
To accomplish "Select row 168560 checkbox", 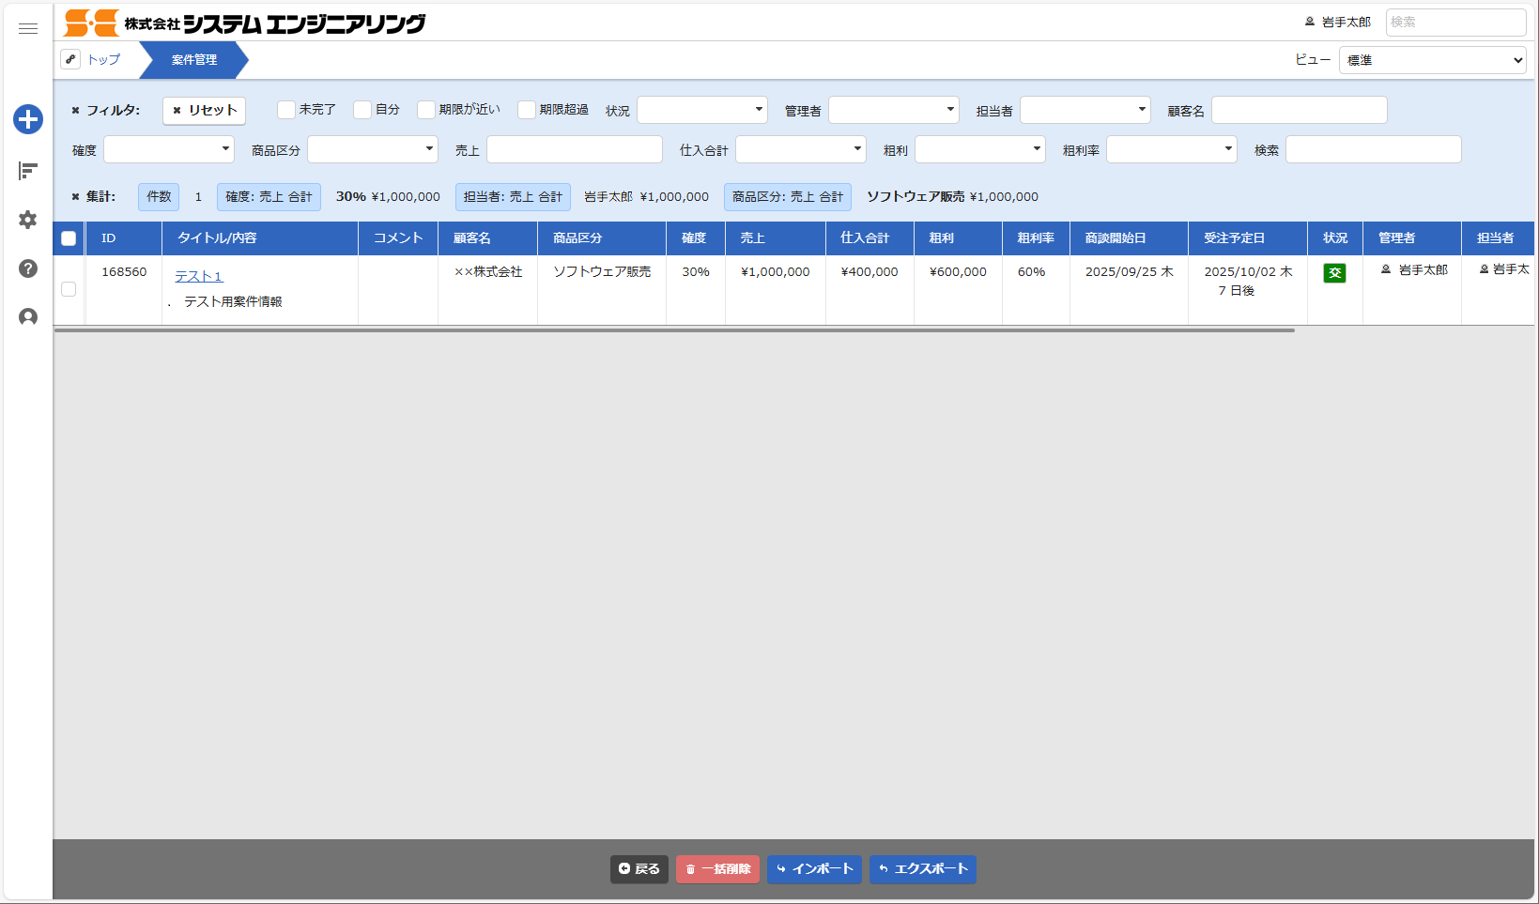I will pos(69,289).
